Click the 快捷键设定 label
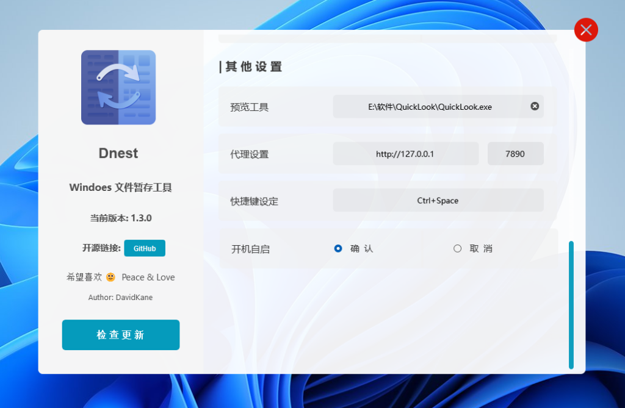 click(255, 201)
